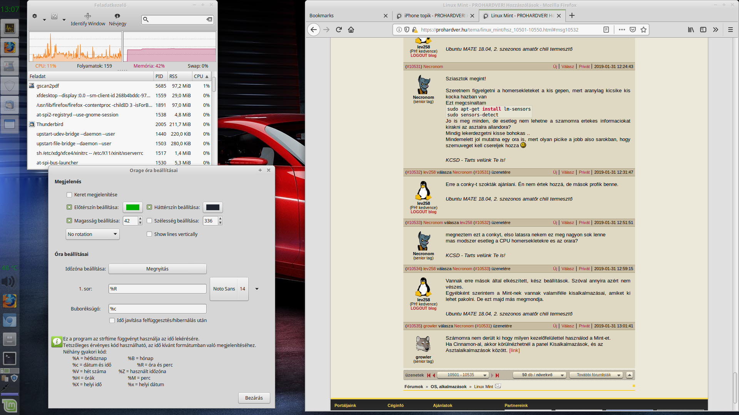Open Firefox library icon

tap(691, 30)
